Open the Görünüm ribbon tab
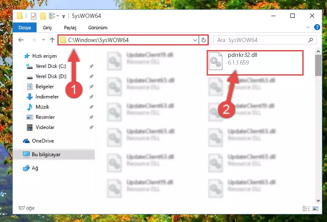 (98, 28)
